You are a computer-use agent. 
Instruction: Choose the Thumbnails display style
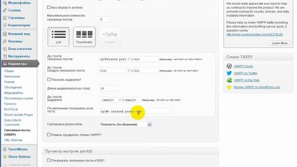point(84,37)
